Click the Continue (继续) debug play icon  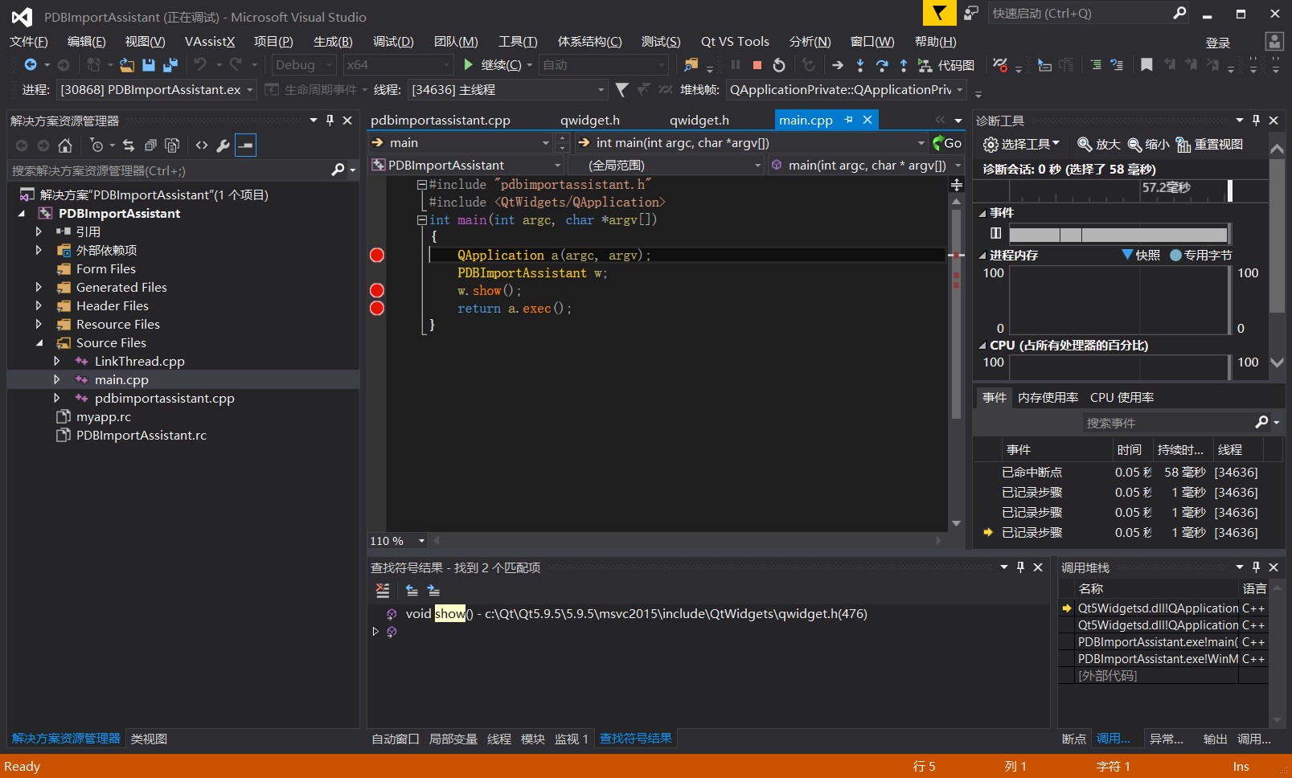click(469, 65)
